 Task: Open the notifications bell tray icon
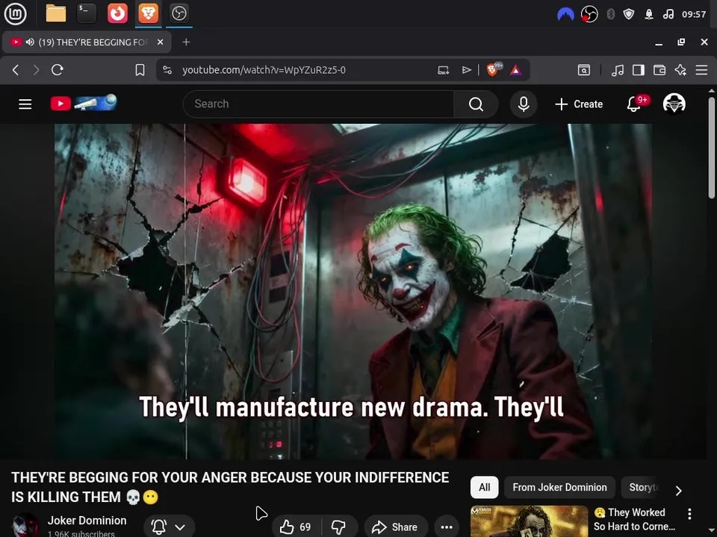tap(649, 14)
